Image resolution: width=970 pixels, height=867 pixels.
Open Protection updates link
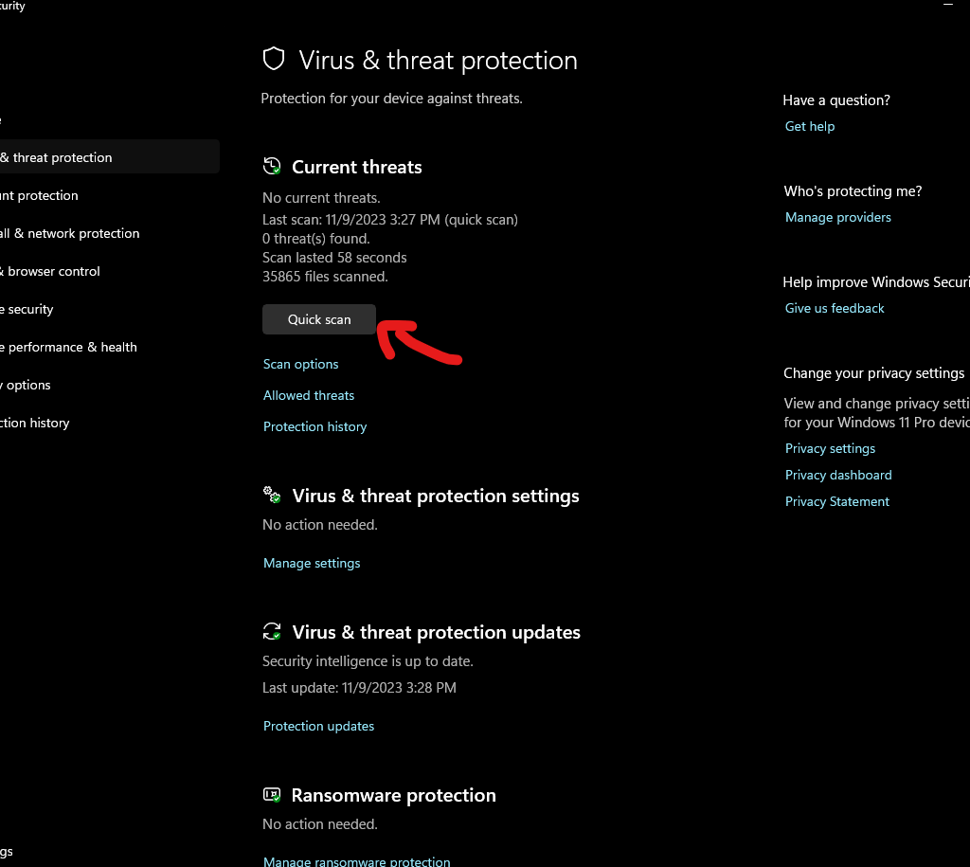pyautogui.click(x=318, y=726)
